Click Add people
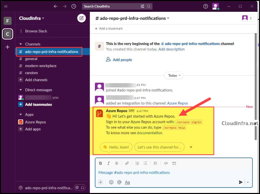The height and width of the screenshot is (194, 260). pyautogui.click(x=119, y=60)
